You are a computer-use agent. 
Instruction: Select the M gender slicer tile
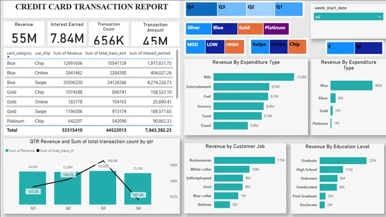coord(369,48)
